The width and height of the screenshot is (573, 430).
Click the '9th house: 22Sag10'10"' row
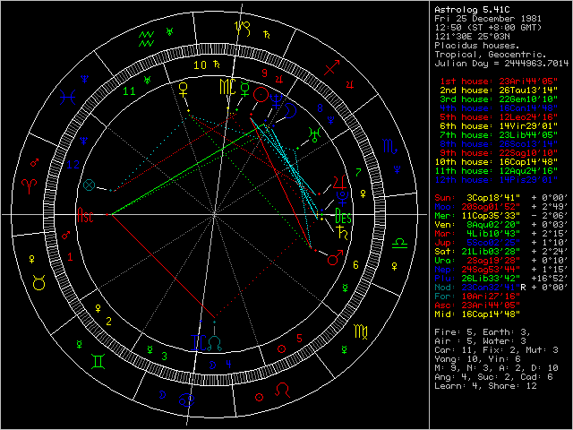pos(499,153)
